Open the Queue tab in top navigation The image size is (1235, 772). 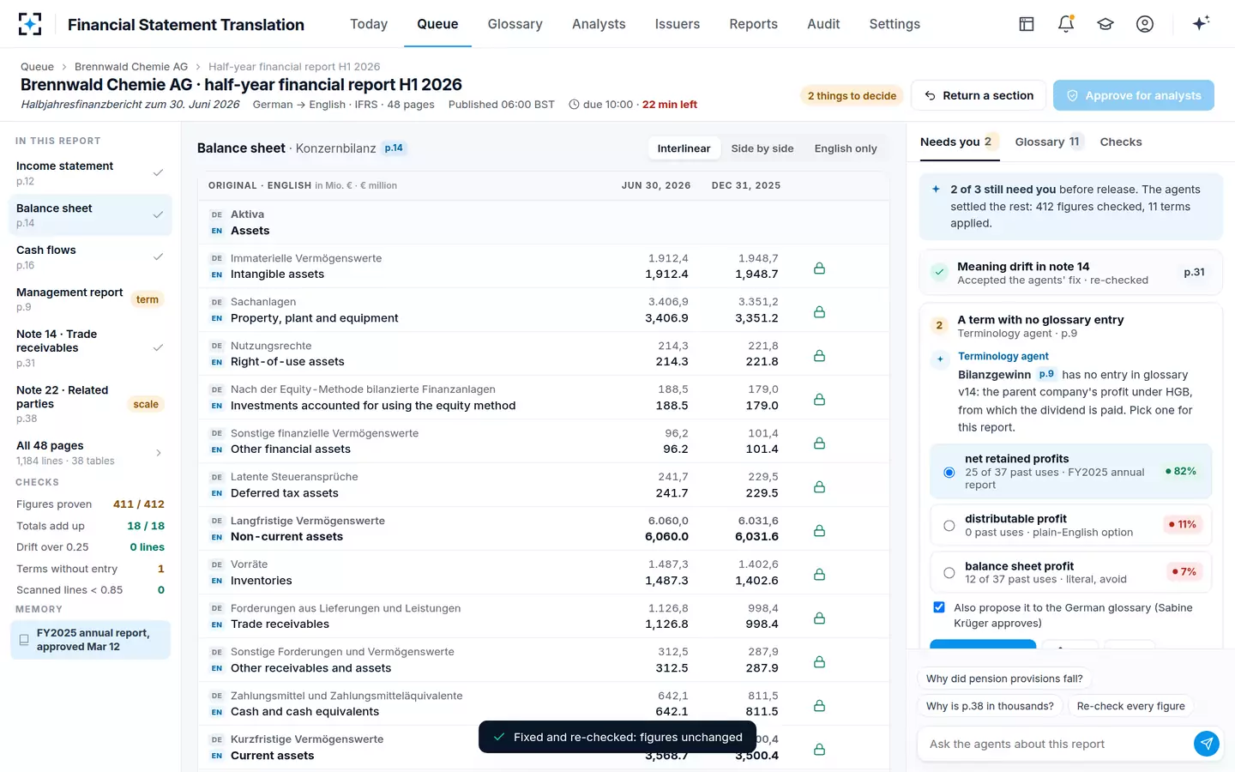tap(437, 24)
